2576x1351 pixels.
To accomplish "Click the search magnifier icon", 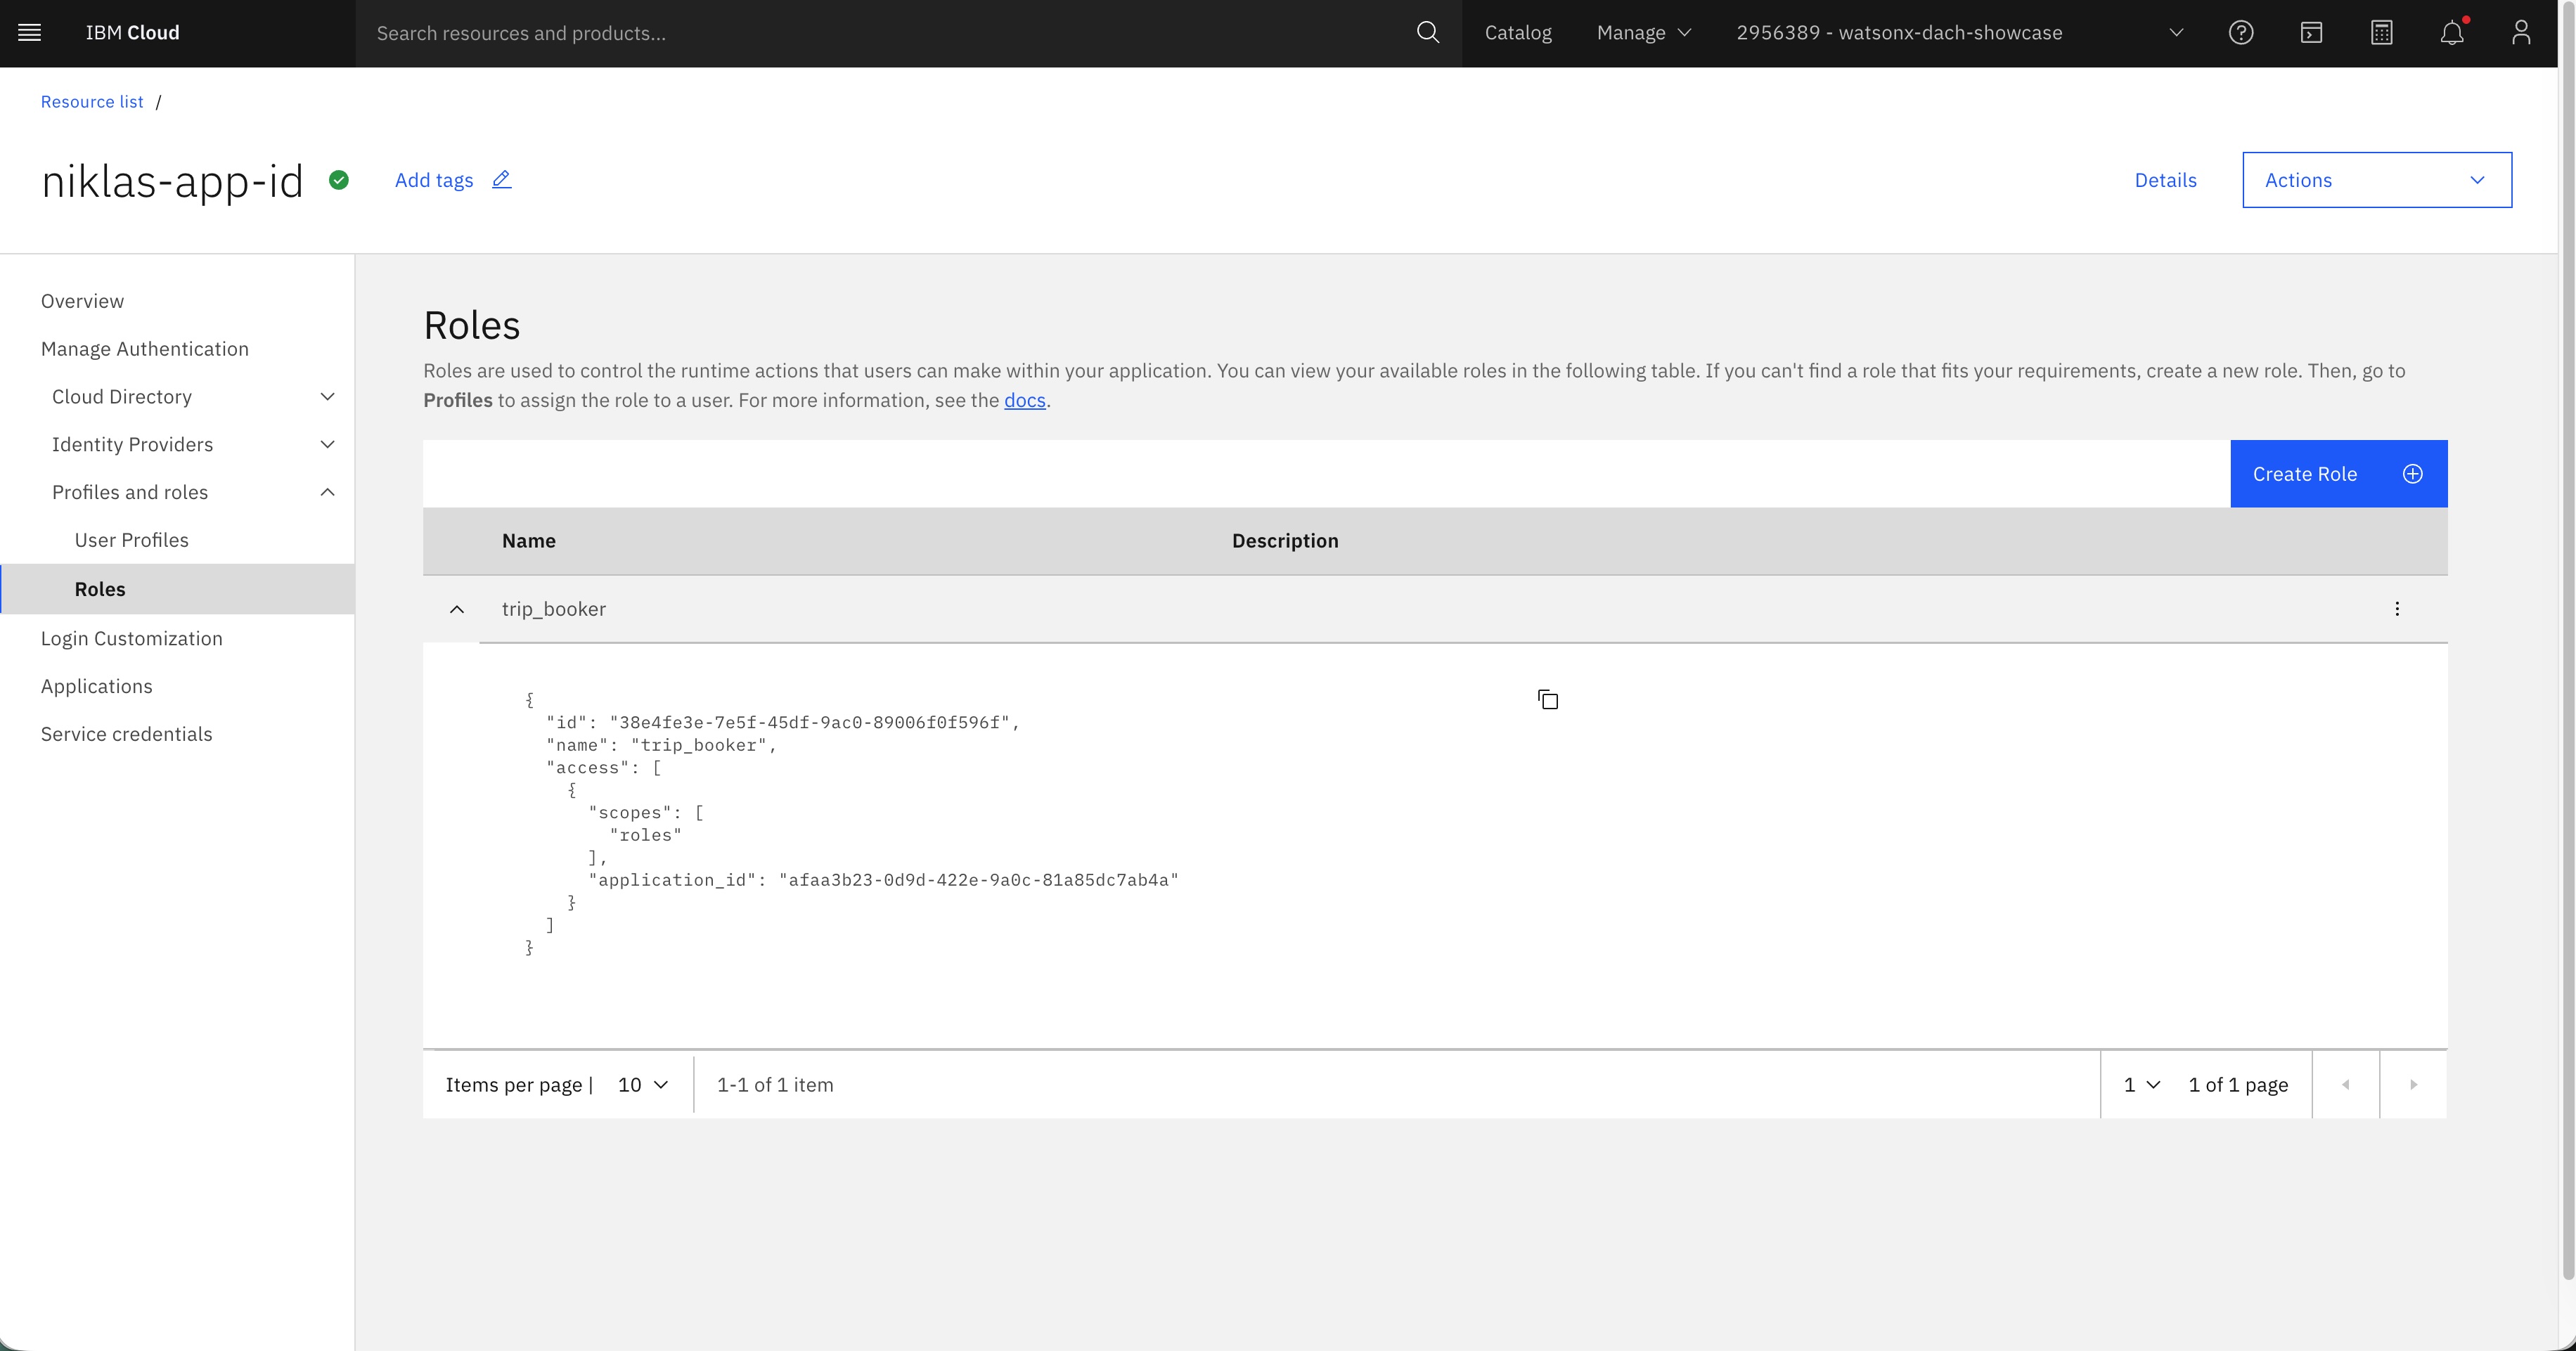I will 1427,33.
